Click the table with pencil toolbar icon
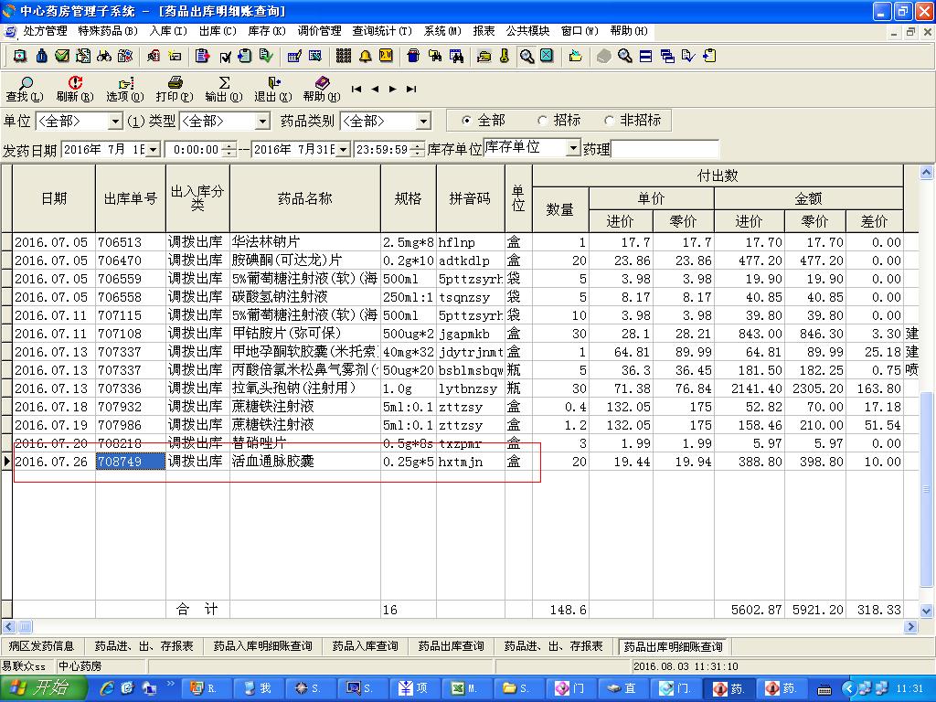This screenshot has width=936, height=702. coord(293,56)
